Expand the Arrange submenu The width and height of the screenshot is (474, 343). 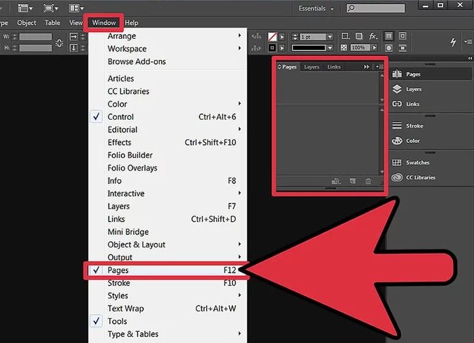click(168, 36)
